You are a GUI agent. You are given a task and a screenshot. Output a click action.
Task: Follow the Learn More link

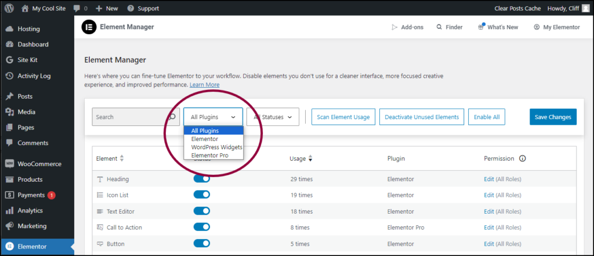click(x=204, y=85)
